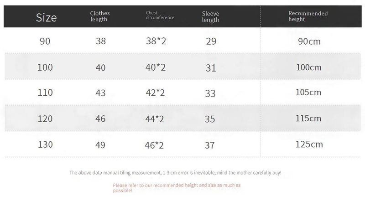
Task: Click the red recommended height notice
Action: coord(177,187)
